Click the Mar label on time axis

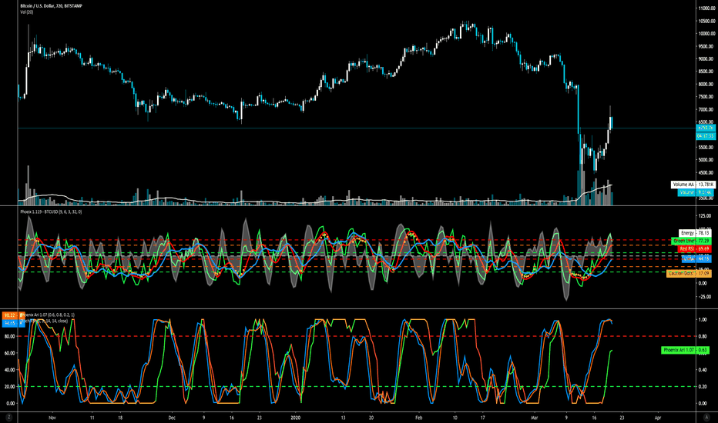[x=534, y=418]
